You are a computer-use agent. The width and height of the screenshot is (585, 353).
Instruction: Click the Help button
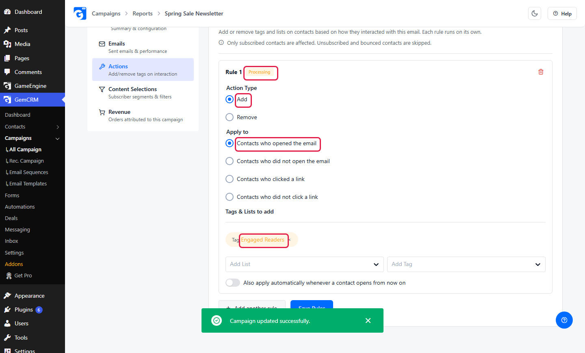click(562, 13)
